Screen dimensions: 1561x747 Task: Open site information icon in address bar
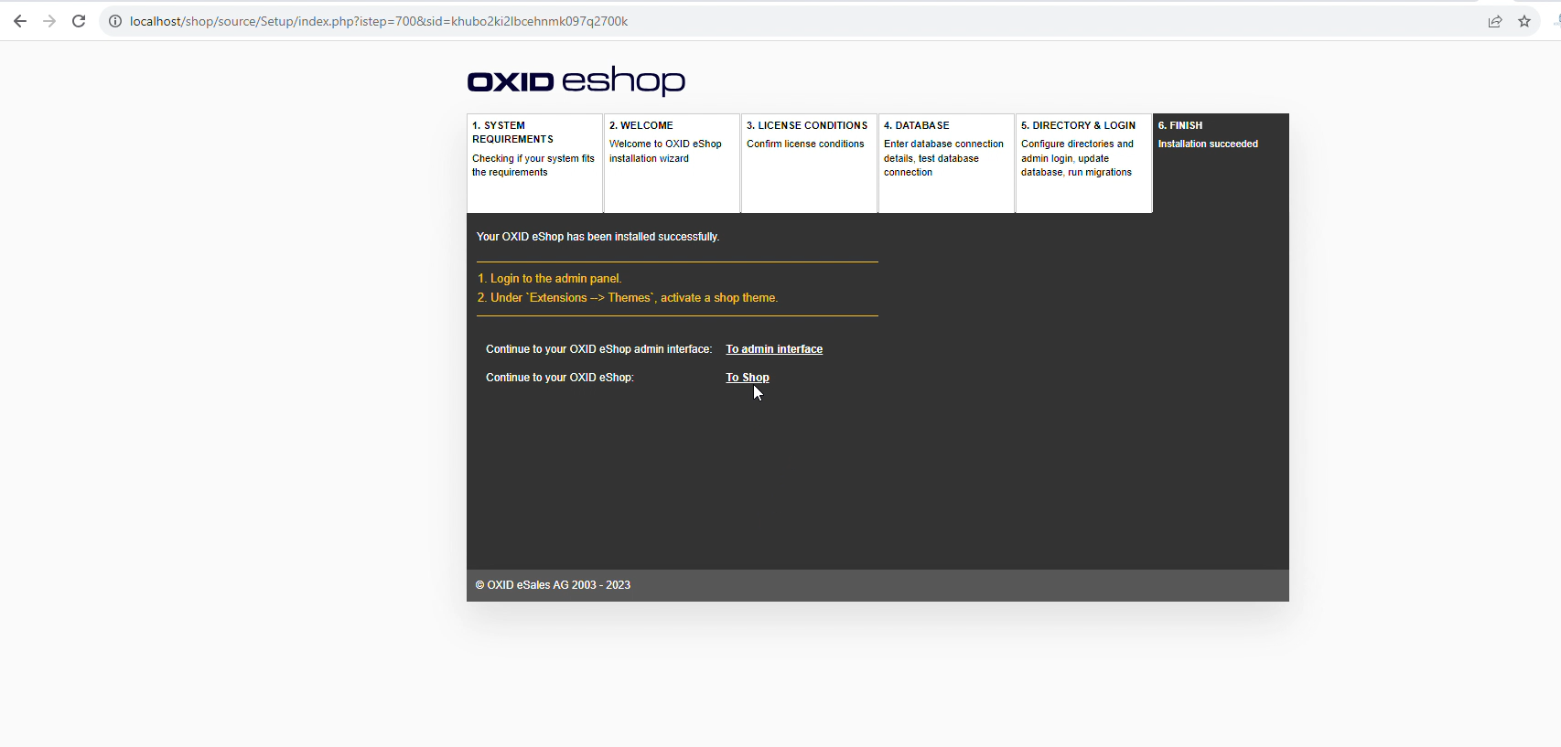point(115,21)
